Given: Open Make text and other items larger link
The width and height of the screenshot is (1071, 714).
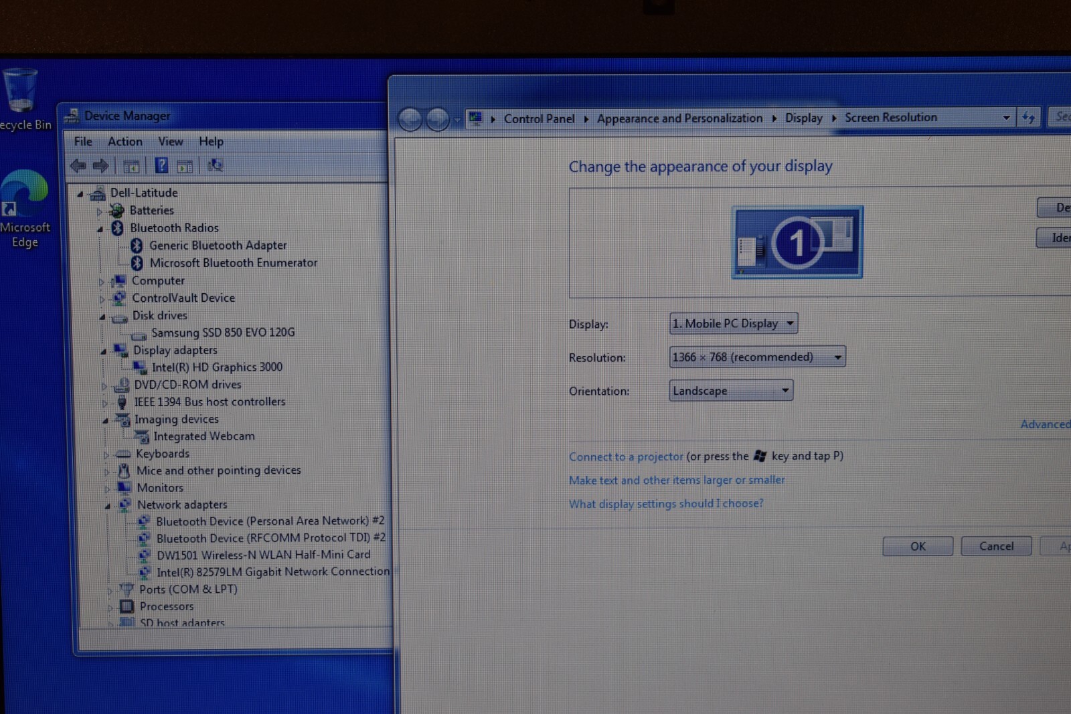Looking at the screenshot, I should click(x=677, y=480).
